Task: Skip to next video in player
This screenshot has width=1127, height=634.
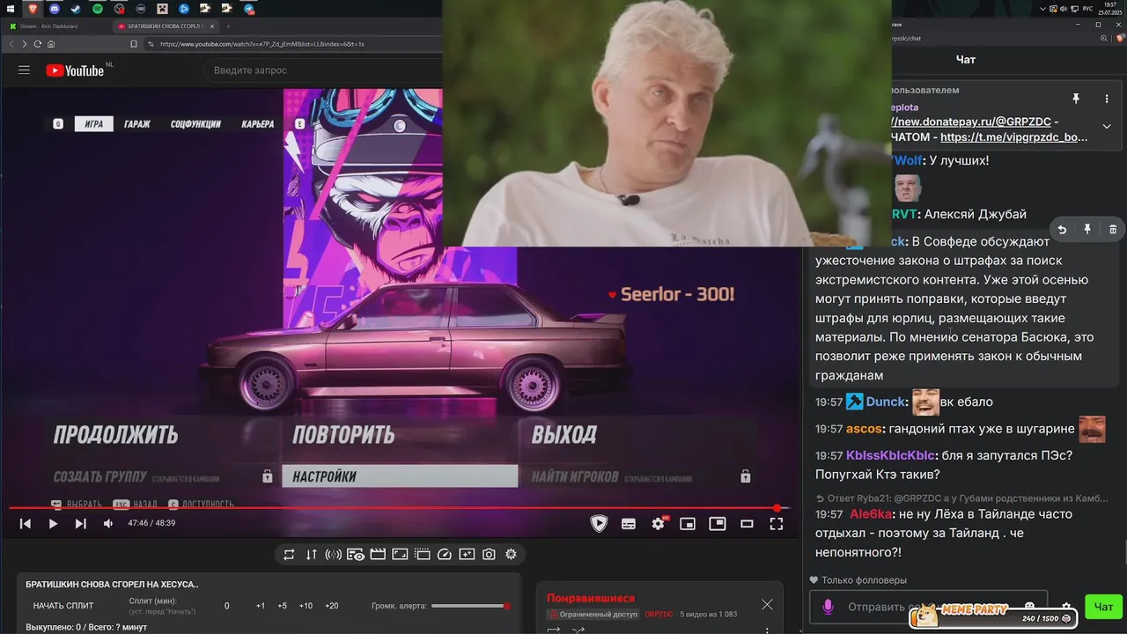Action: point(80,523)
